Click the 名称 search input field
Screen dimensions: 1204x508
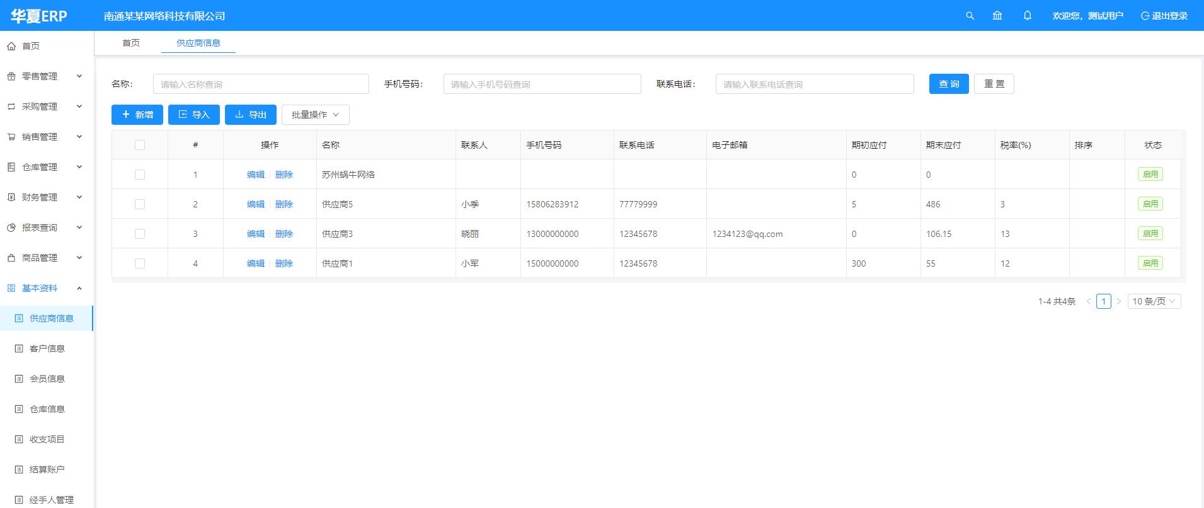(261, 84)
